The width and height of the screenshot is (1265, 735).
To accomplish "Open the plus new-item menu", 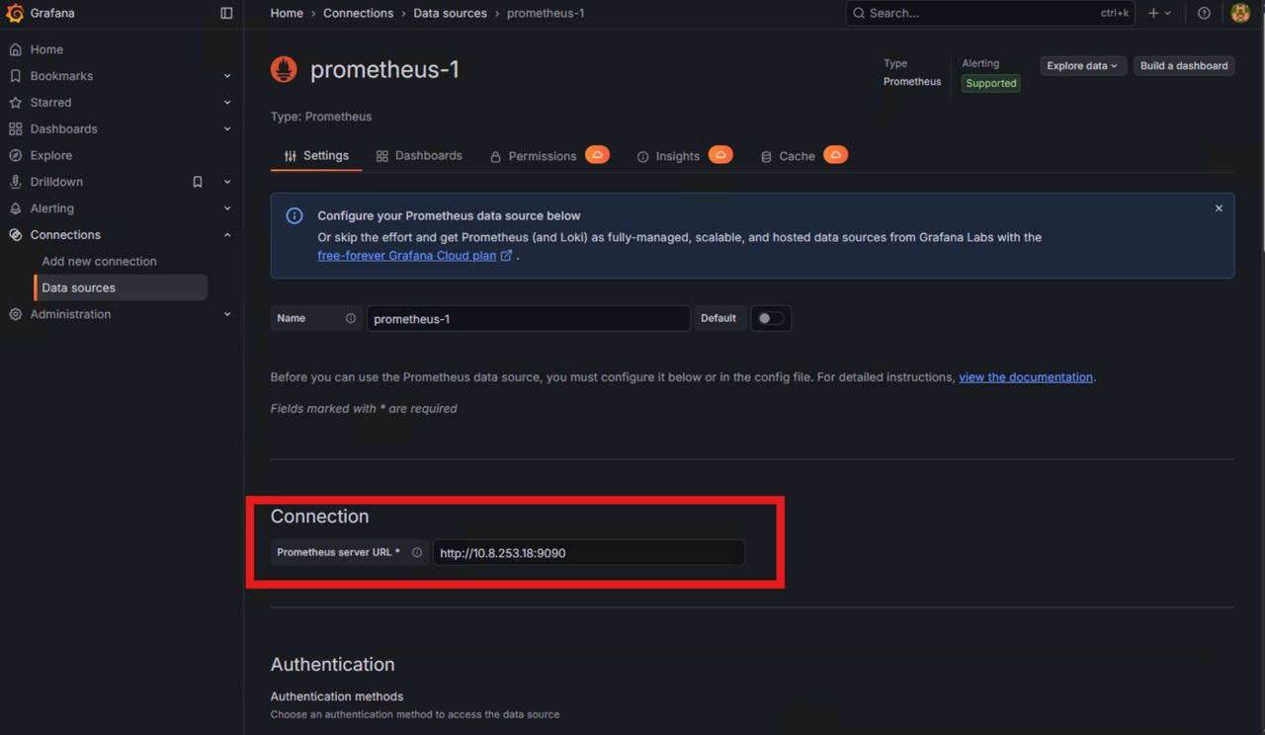I will point(1159,14).
